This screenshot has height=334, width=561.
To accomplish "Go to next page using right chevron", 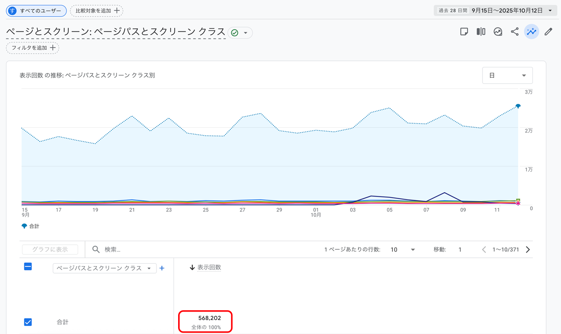I will click(527, 249).
